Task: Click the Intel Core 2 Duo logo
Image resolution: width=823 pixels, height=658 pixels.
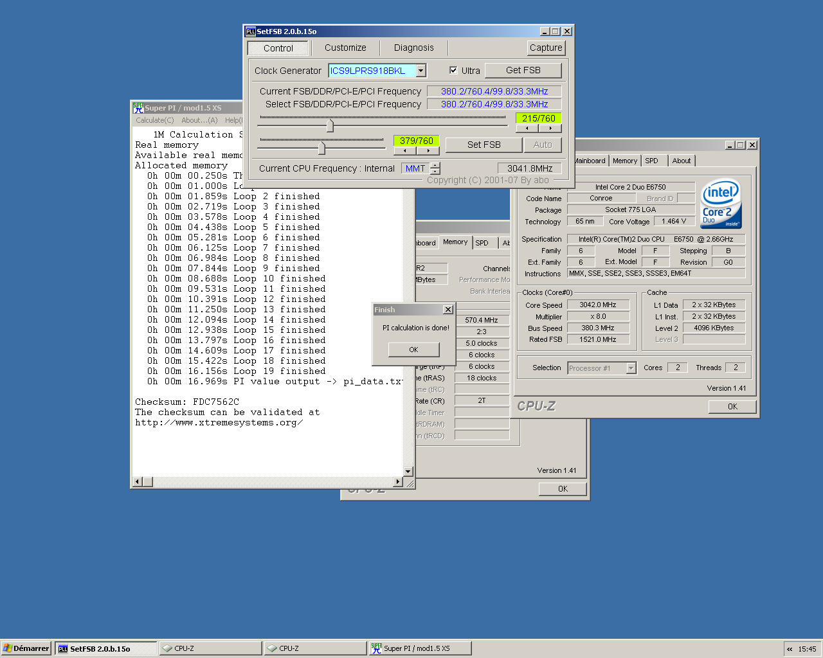Action: [721, 204]
